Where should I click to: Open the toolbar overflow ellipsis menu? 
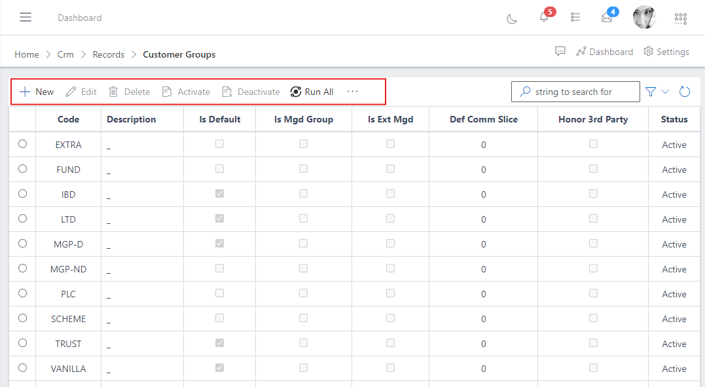point(352,92)
